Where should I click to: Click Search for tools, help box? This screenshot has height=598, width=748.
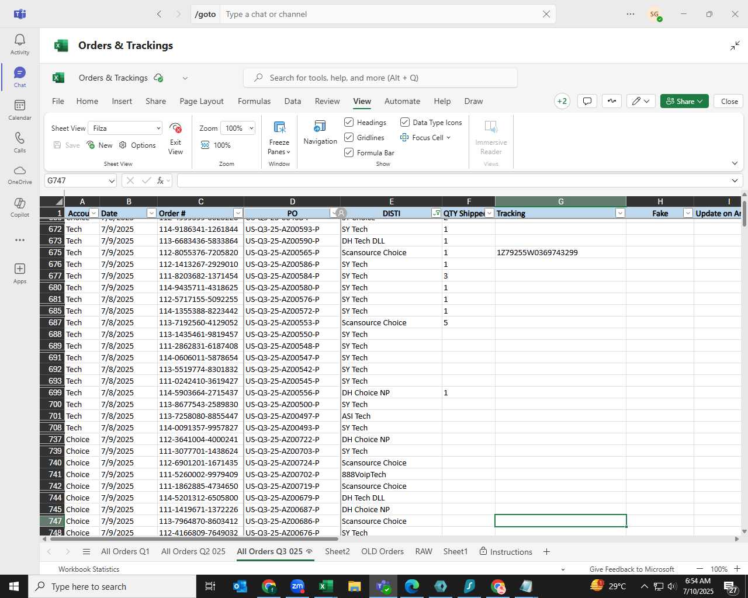point(380,78)
